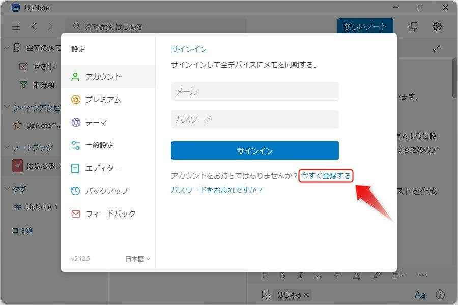458x305 pixels.
Task: Collapse the クイックアクセス section chevron
Action: click(7, 107)
